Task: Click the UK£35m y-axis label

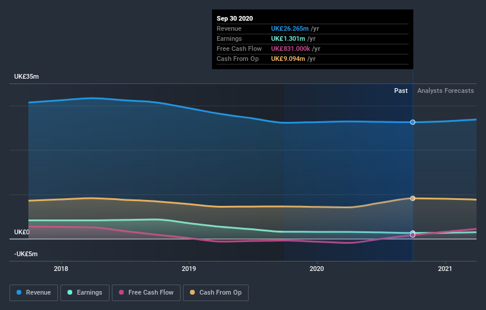Action: pos(27,76)
